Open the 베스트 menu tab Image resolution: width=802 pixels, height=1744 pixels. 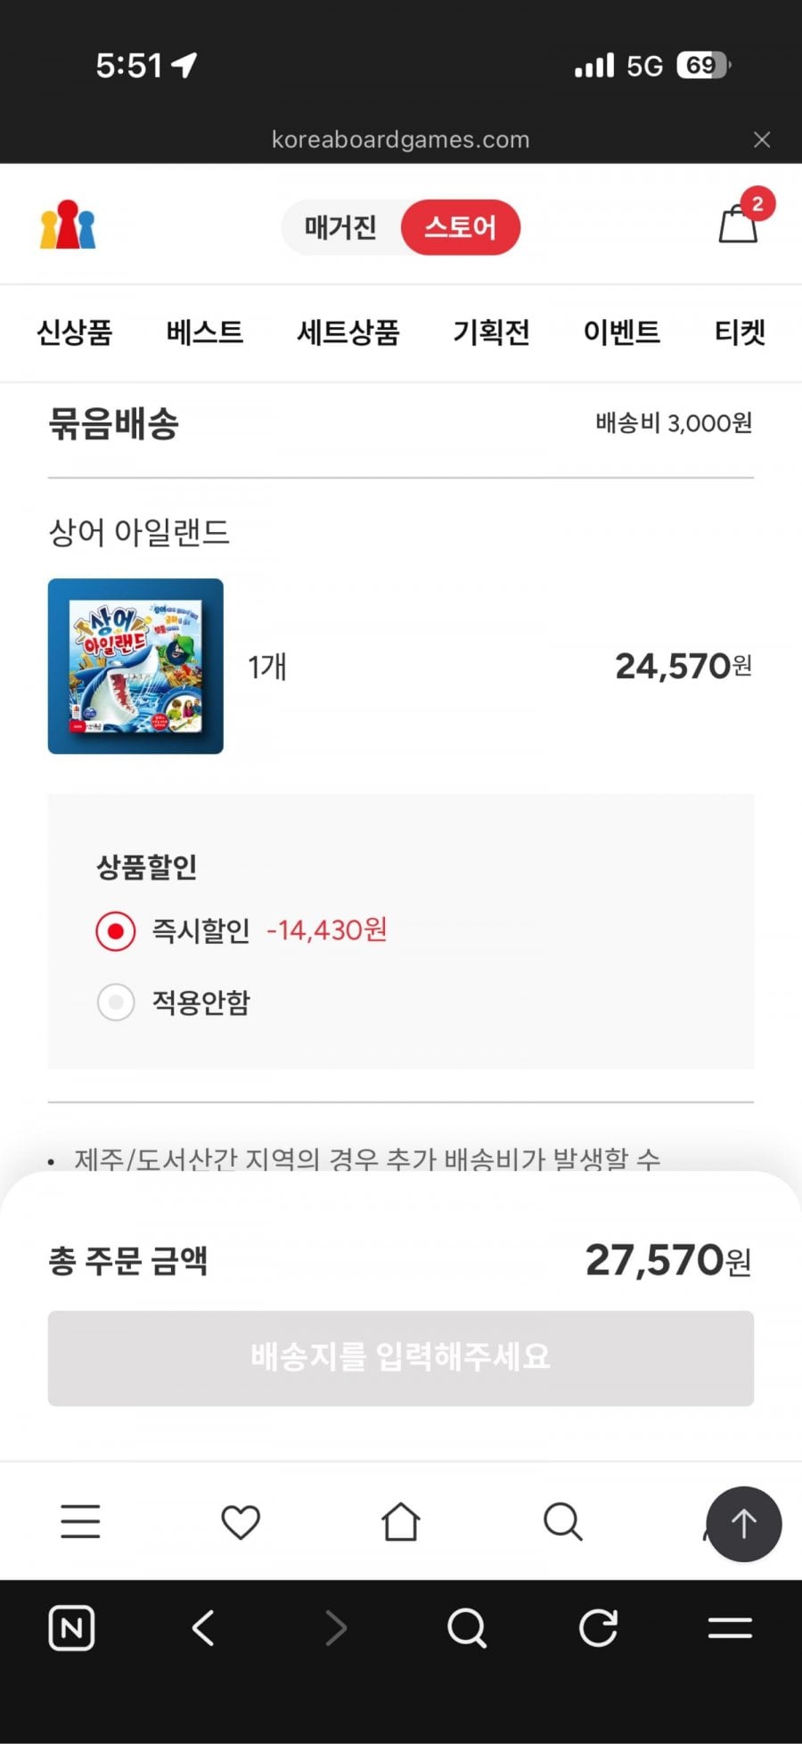click(x=204, y=332)
